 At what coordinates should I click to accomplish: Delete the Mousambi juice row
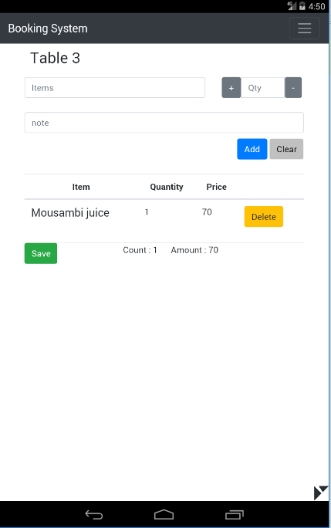[264, 216]
